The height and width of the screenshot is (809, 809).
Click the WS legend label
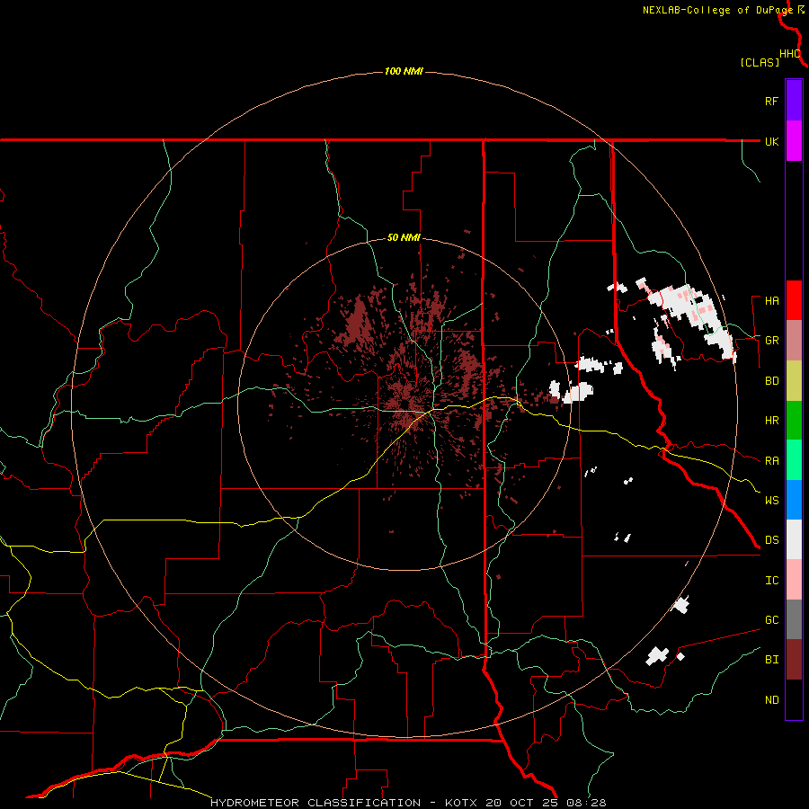(x=771, y=501)
